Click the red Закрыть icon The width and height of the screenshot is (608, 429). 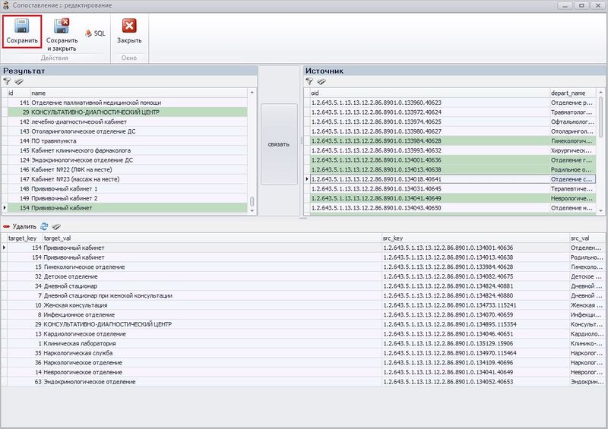[129, 26]
